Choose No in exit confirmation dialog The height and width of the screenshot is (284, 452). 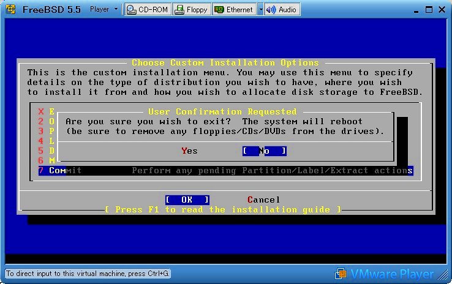tap(264, 151)
